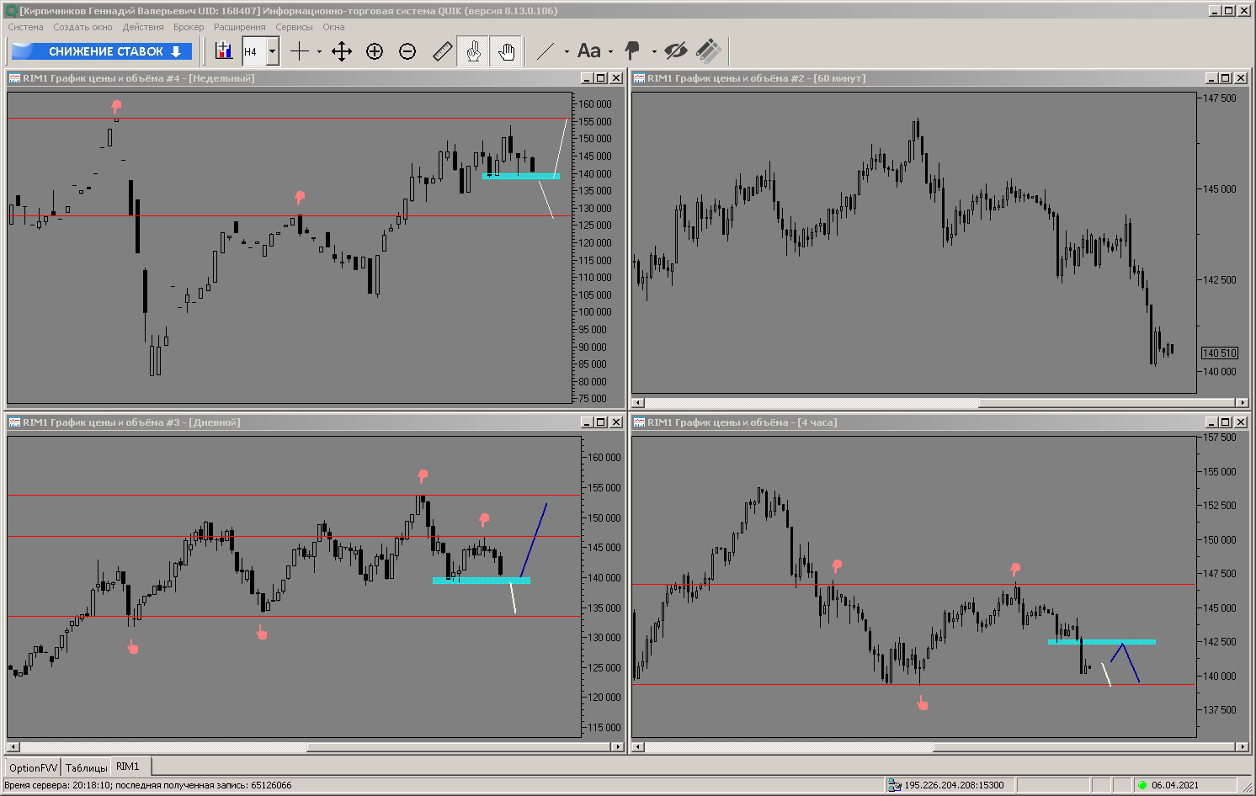
Task: Click the zoom in magnifier icon
Action: pos(375,51)
